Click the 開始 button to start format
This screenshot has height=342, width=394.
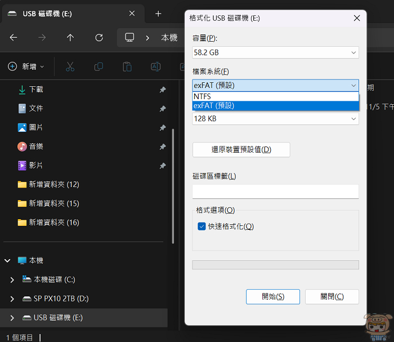pos(273,296)
